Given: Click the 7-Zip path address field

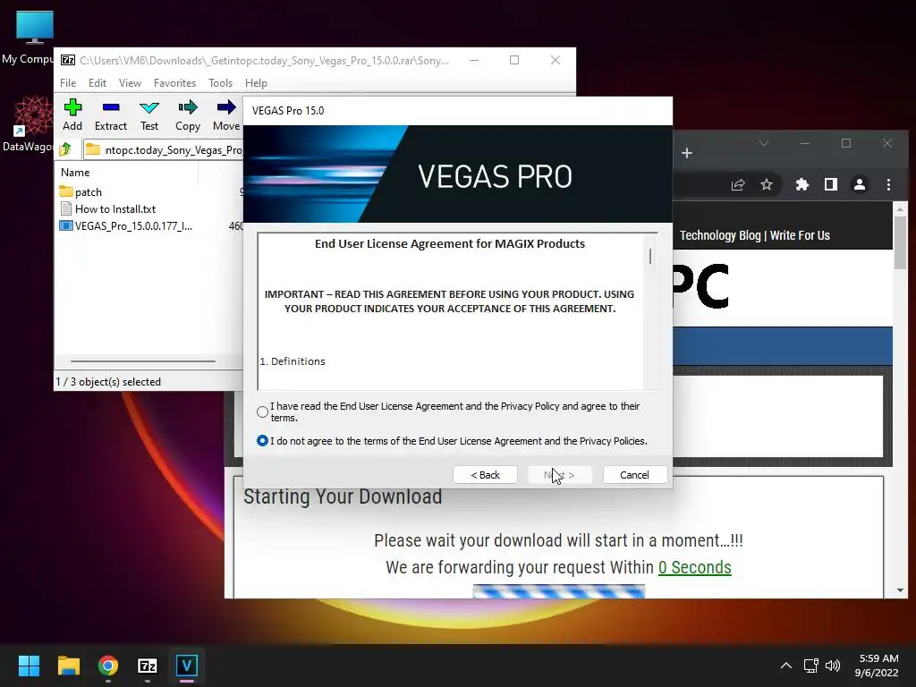Looking at the screenshot, I should click(x=164, y=149).
